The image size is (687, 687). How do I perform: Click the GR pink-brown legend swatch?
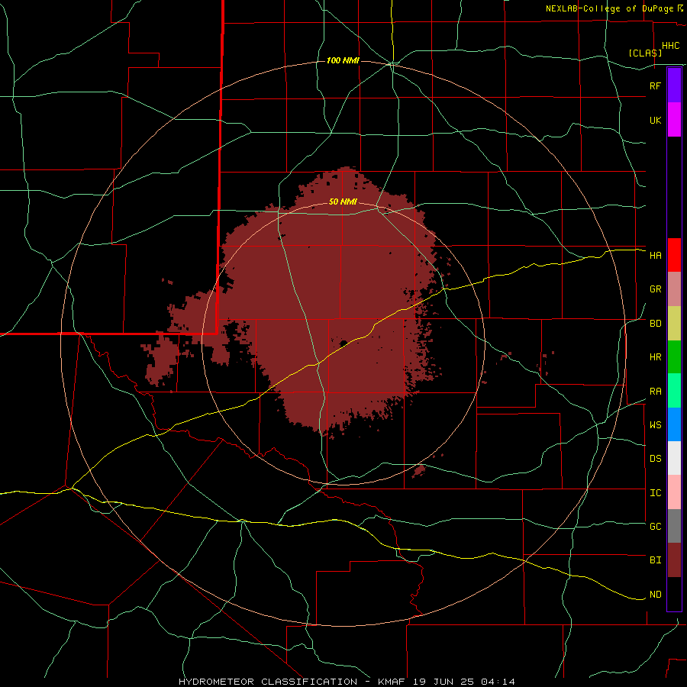(674, 289)
